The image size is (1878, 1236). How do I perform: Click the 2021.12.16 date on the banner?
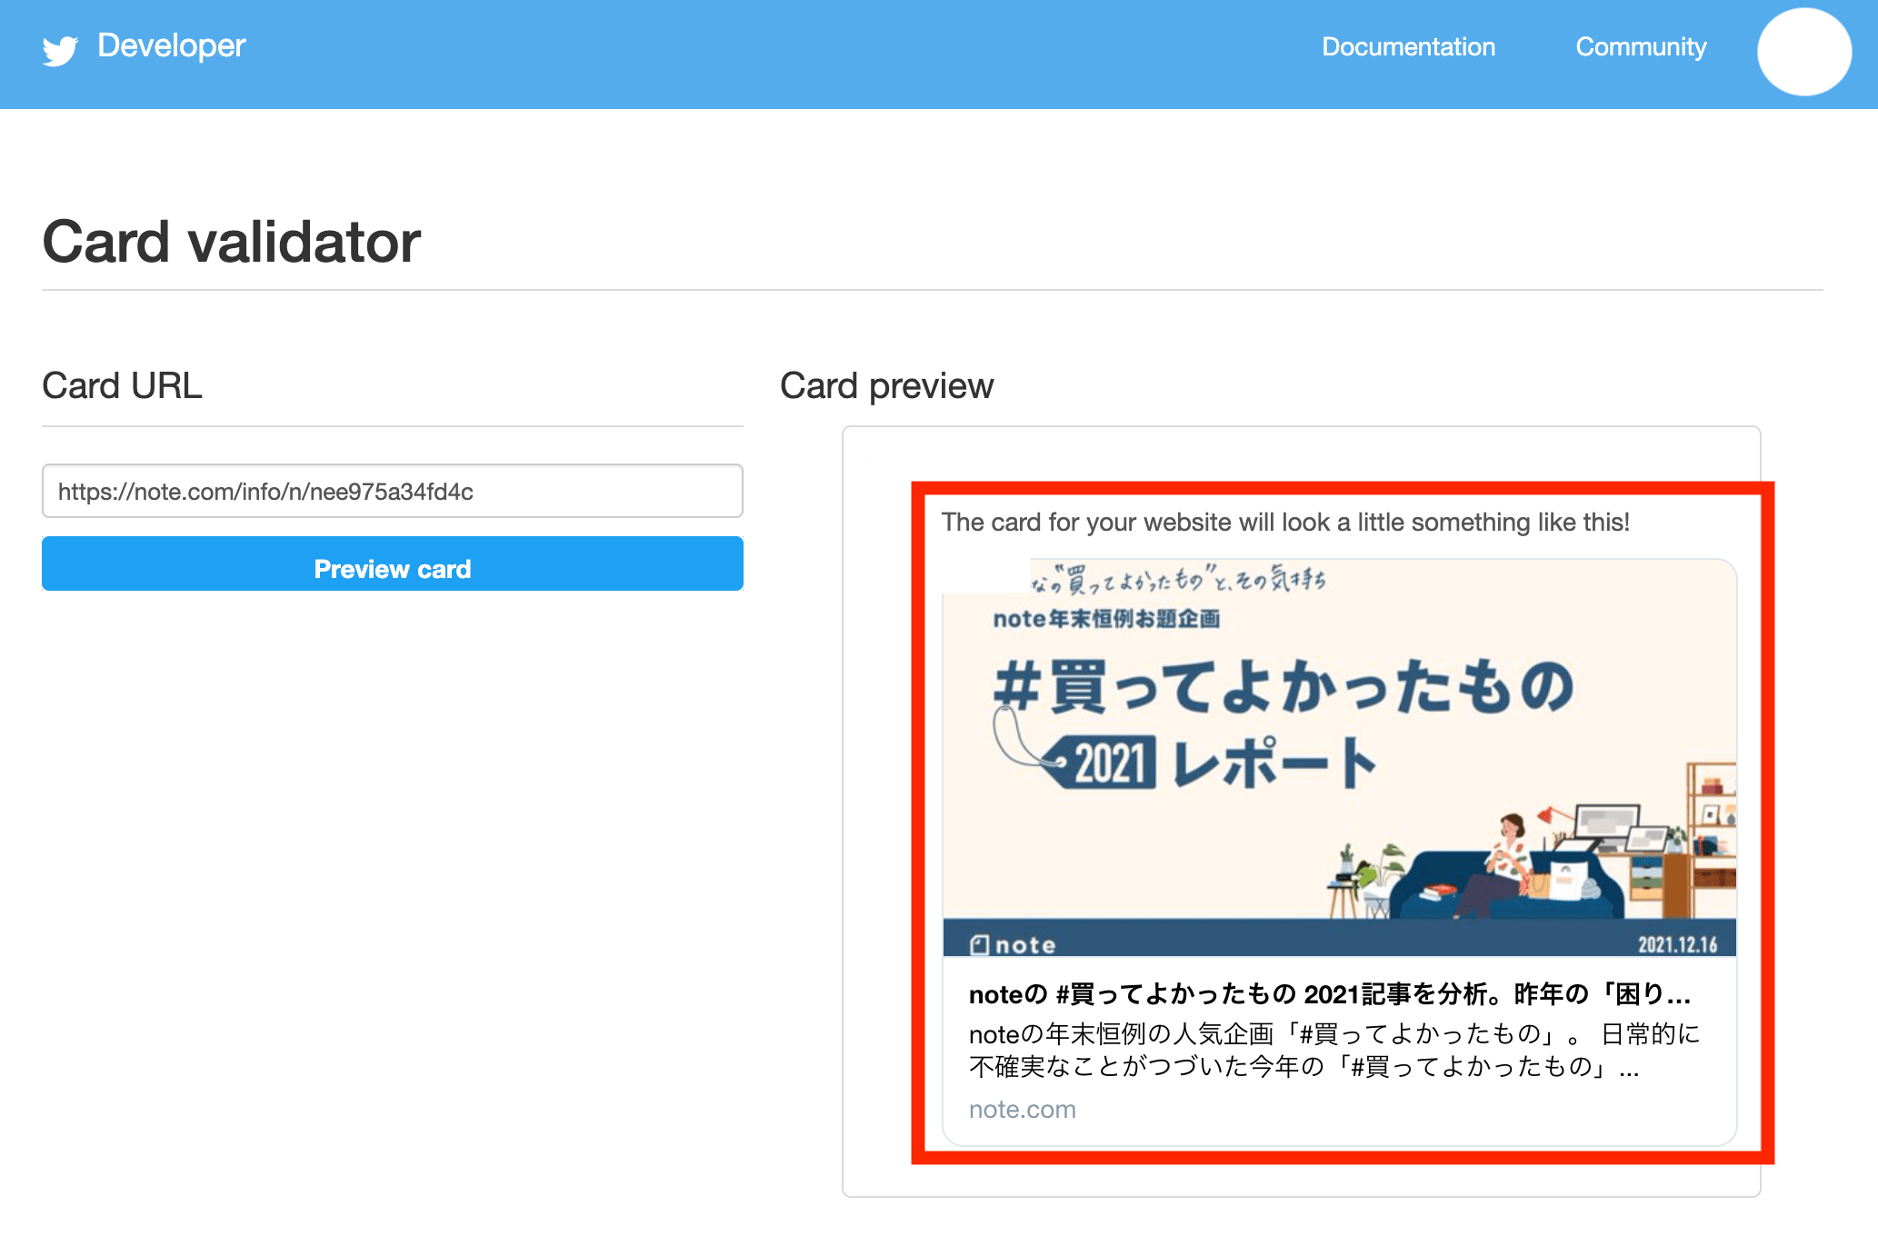[x=1677, y=945]
